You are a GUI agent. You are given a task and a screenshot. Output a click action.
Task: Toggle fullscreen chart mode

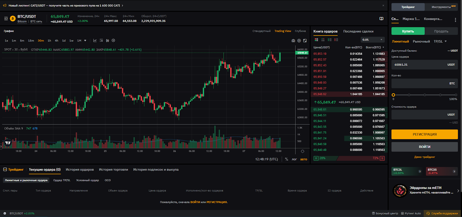[x=305, y=41]
